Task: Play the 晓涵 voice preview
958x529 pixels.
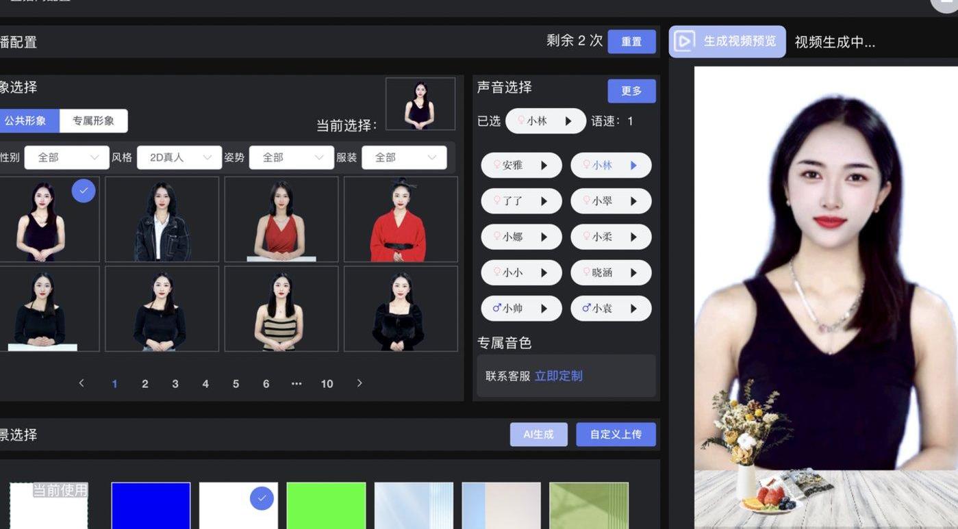Action: [633, 272]
